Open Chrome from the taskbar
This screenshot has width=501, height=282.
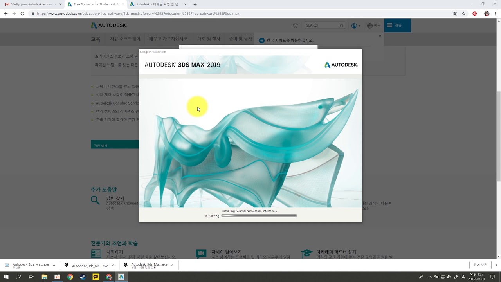point(70,277)
